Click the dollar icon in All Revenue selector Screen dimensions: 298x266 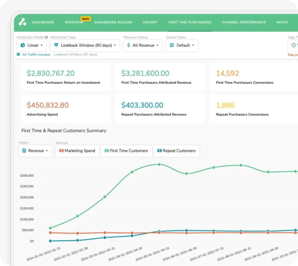pos(129,45)
